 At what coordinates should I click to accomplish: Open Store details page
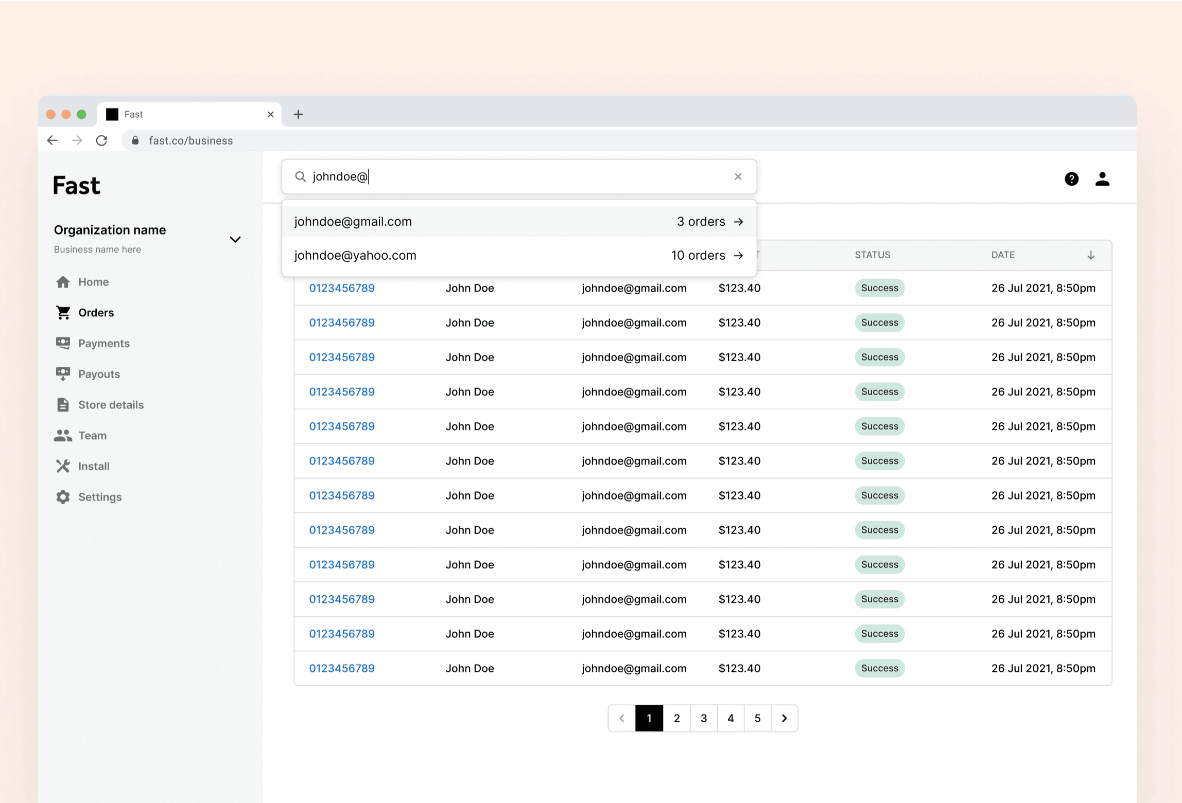(110, 405)
